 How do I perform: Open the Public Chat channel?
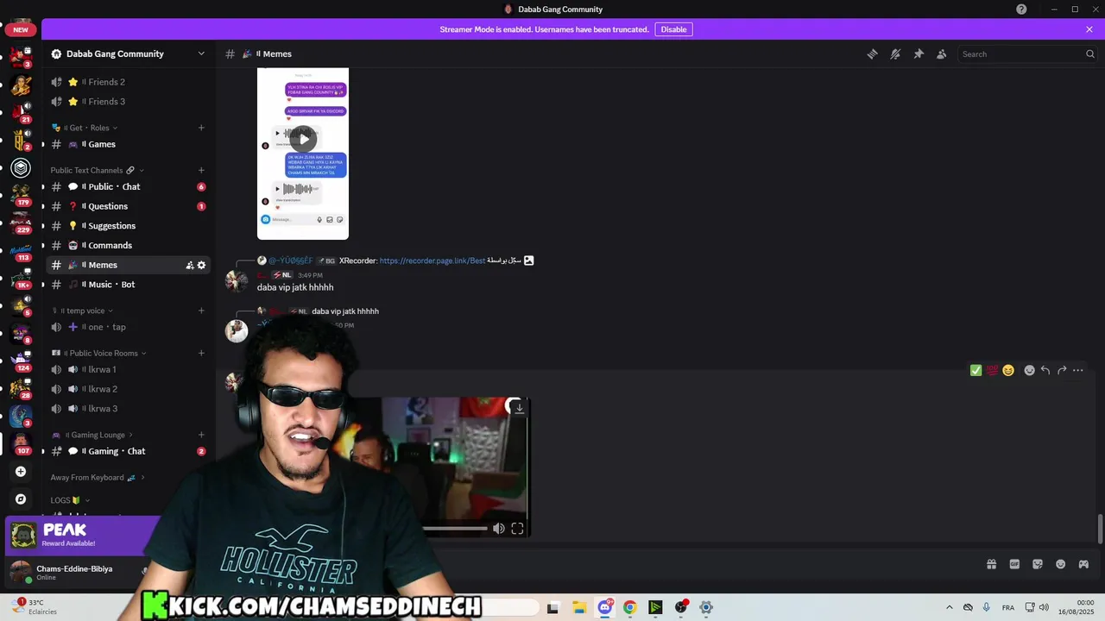(128, 186)
